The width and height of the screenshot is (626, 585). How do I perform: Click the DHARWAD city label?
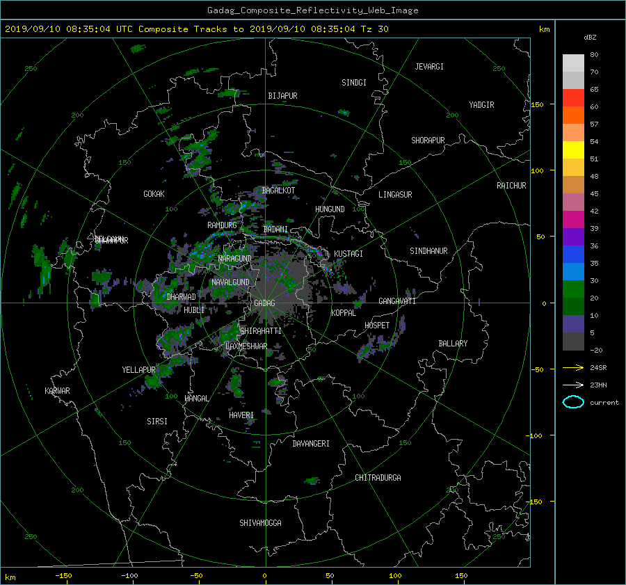point(181,297)
